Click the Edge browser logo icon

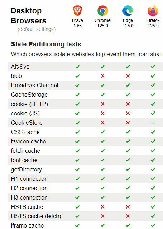click(128, 11)
